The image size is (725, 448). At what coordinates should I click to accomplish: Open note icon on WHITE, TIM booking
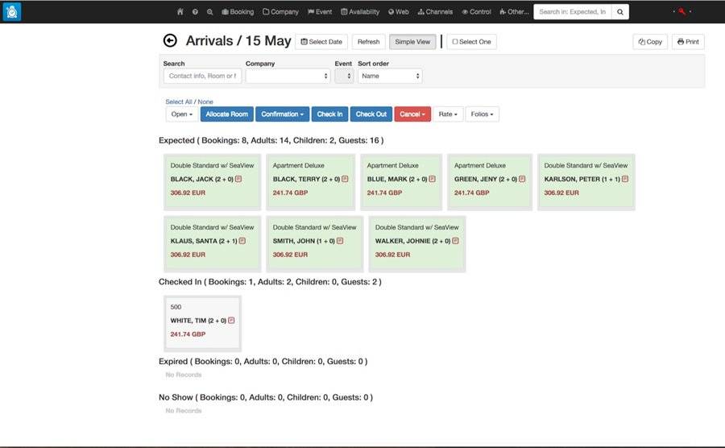tap(232, 321)
